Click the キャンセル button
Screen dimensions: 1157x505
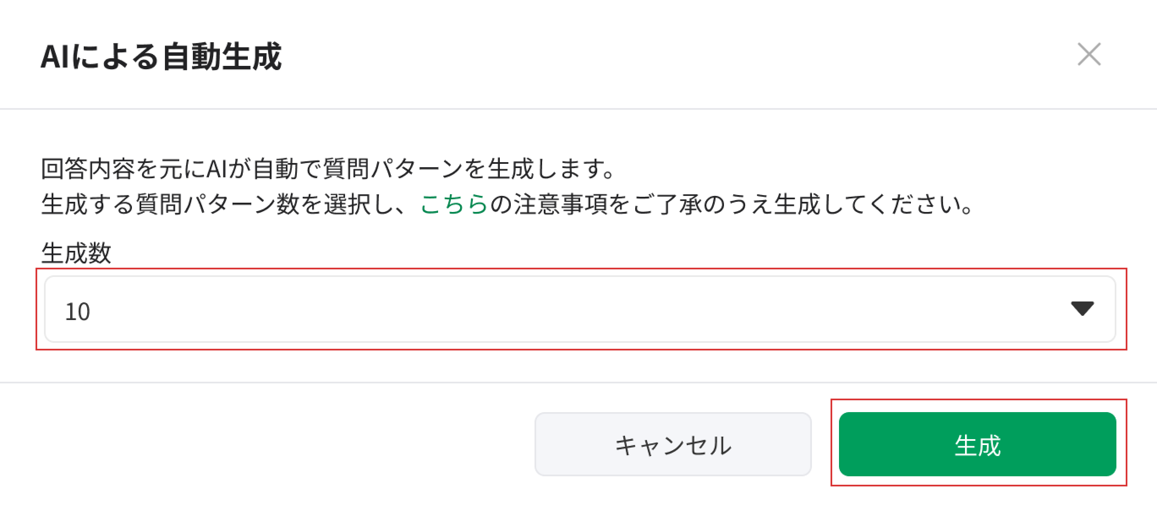pyautogui.click(x=672, y=445)
